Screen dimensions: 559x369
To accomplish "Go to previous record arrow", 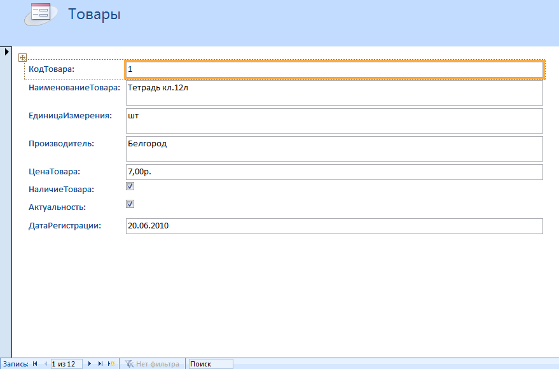I will click(45, 364).
